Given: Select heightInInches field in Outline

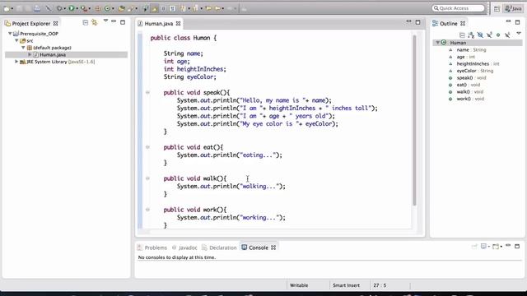Looking at the screenshot, I should (478, 64).
